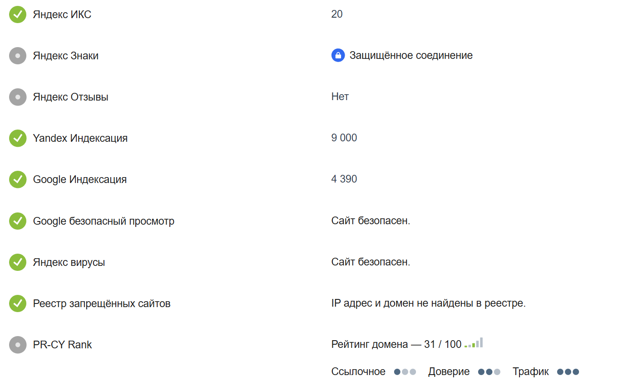Click the gray status icon beside Яндекс Отзывы
623x390 pixels.
[x=18, y=97]
